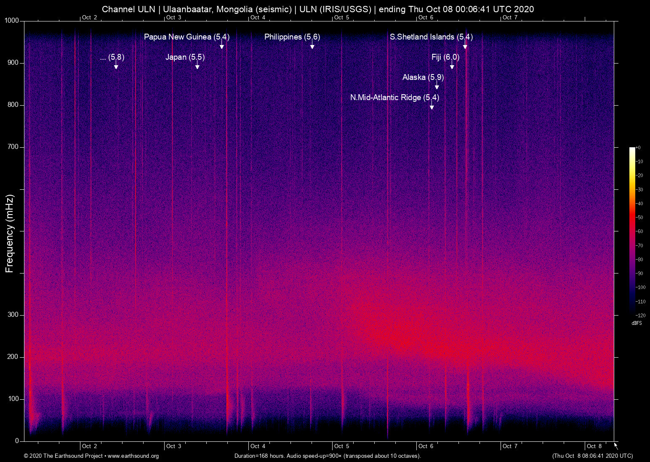This screenshot has width=650, height=462.
Task: Click the arrow marker below Japan (5.5)
Action: 197,66
